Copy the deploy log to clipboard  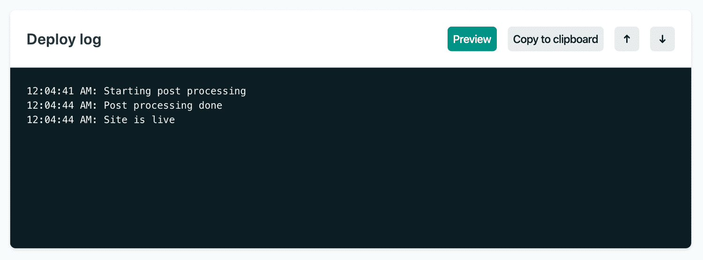pyautogui.click(x=555, y=39)
